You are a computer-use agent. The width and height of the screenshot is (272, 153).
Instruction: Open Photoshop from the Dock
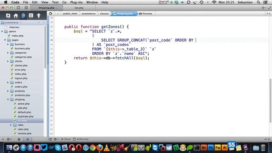[211, 147]
